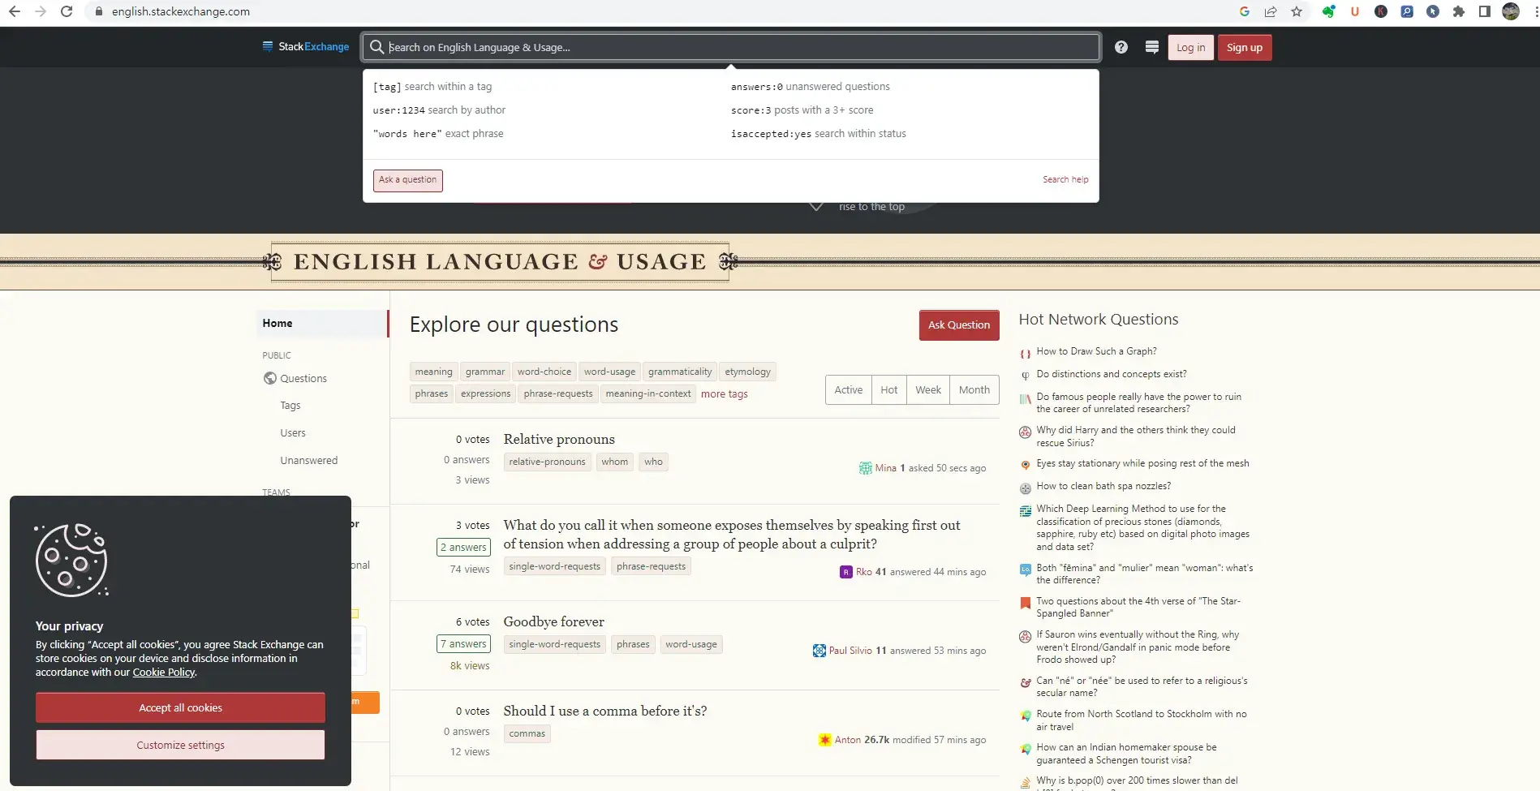Click the browser forward arrow
The width and height of the screenshot is (1540, 791).
(x=41, y=11)
